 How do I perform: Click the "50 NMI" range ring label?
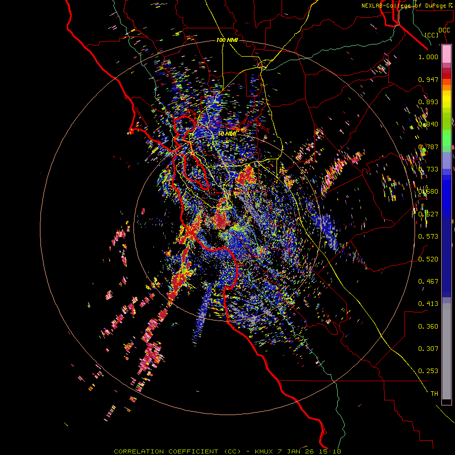pyautogui.click(x=227, y=133)
